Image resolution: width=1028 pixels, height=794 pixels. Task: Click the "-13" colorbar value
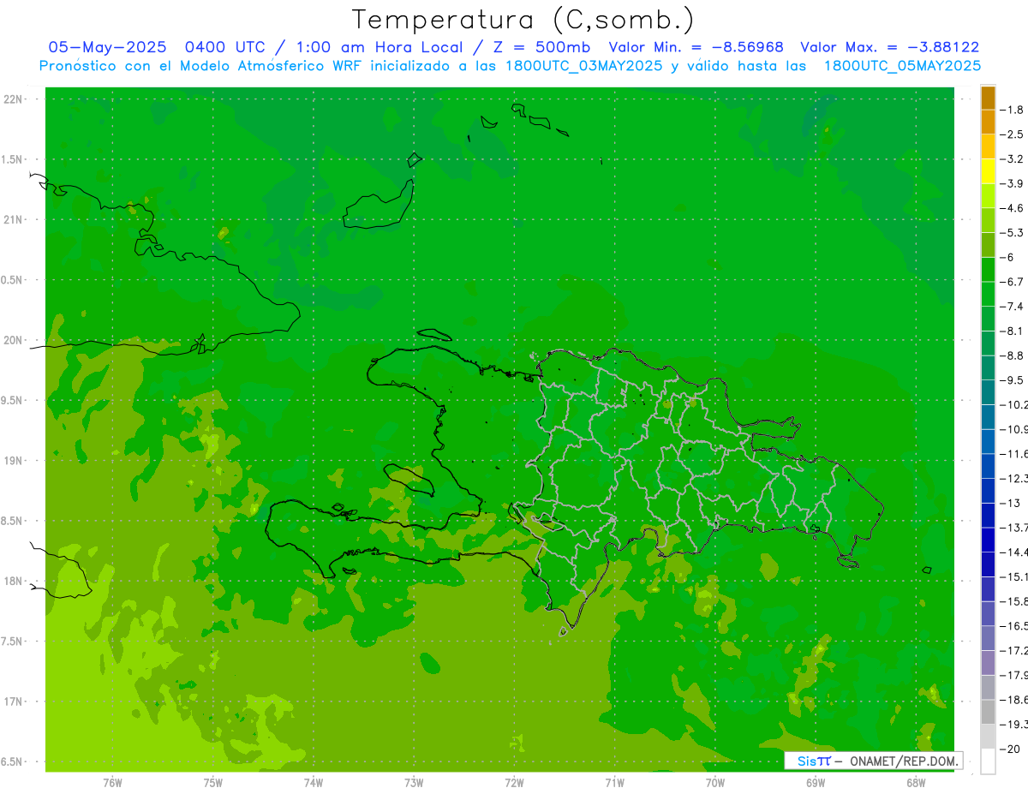pyautogui.click(x=1009, y=503)
